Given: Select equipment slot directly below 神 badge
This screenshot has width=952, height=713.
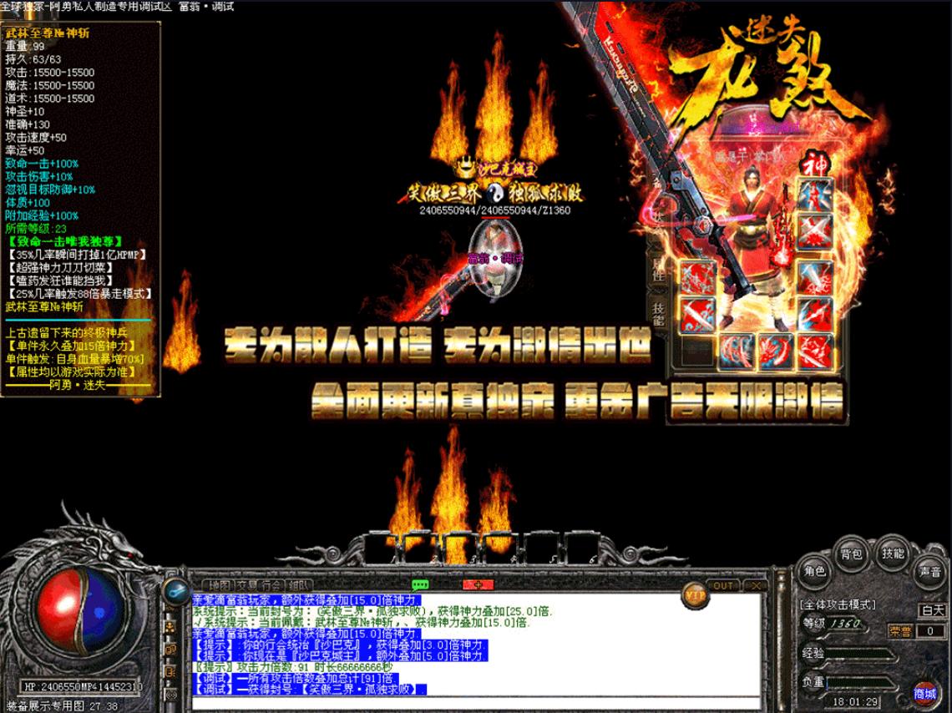Looking at the screenshot, I should coord(815,195).
